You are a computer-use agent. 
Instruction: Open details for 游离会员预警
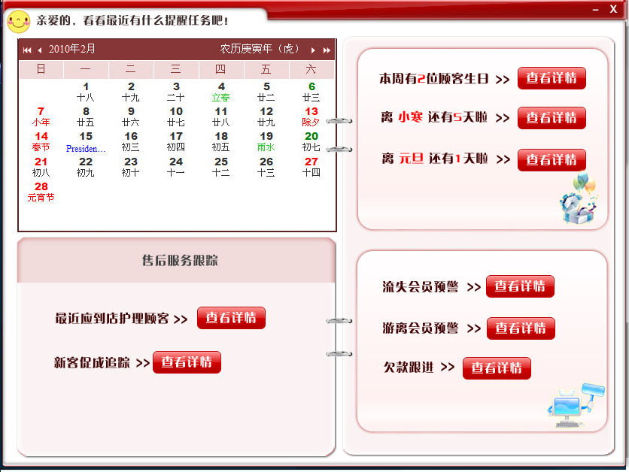[521, 329]
